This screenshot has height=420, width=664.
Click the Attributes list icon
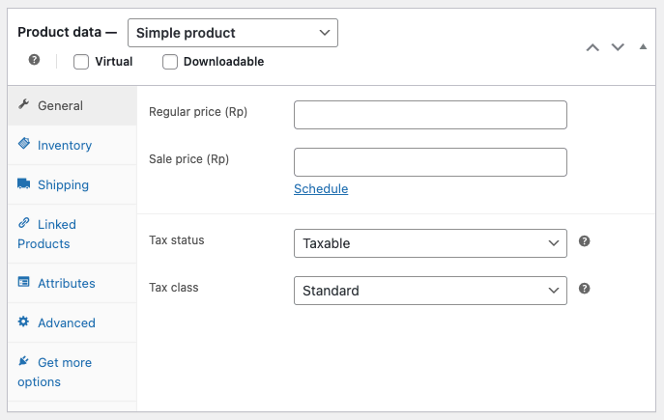(x=24, y=282)
